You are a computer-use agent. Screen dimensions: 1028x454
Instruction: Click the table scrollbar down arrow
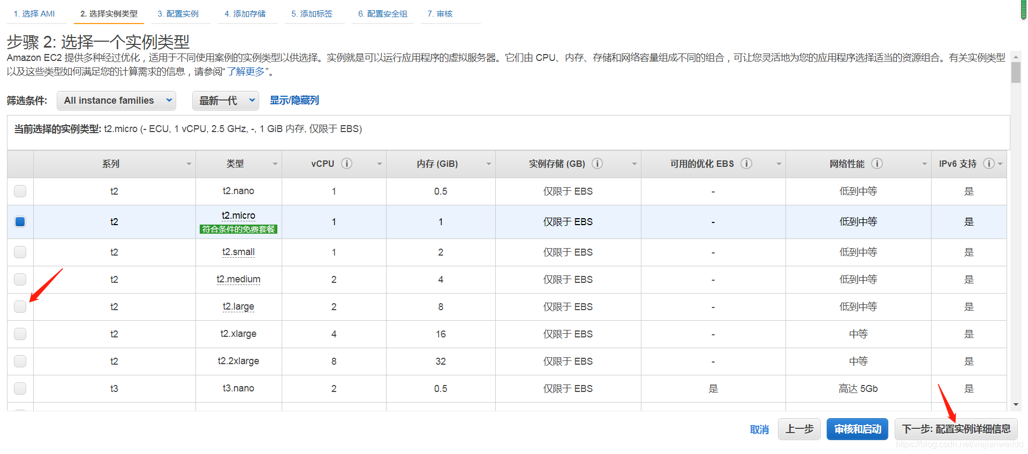tap(1016, 405)
